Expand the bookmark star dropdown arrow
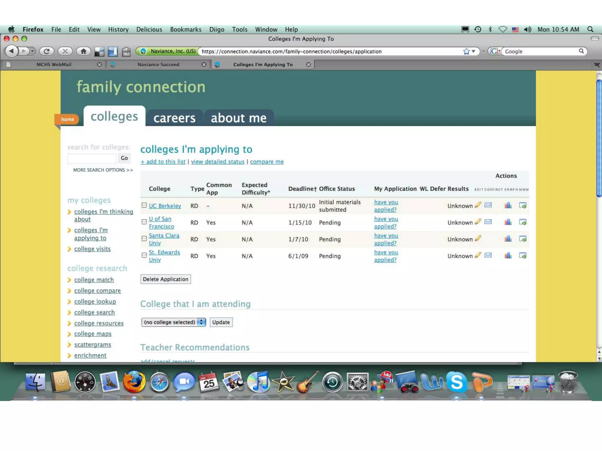Image resolution: width=602 pixels, height=451 pixels. tap(474, 51)
